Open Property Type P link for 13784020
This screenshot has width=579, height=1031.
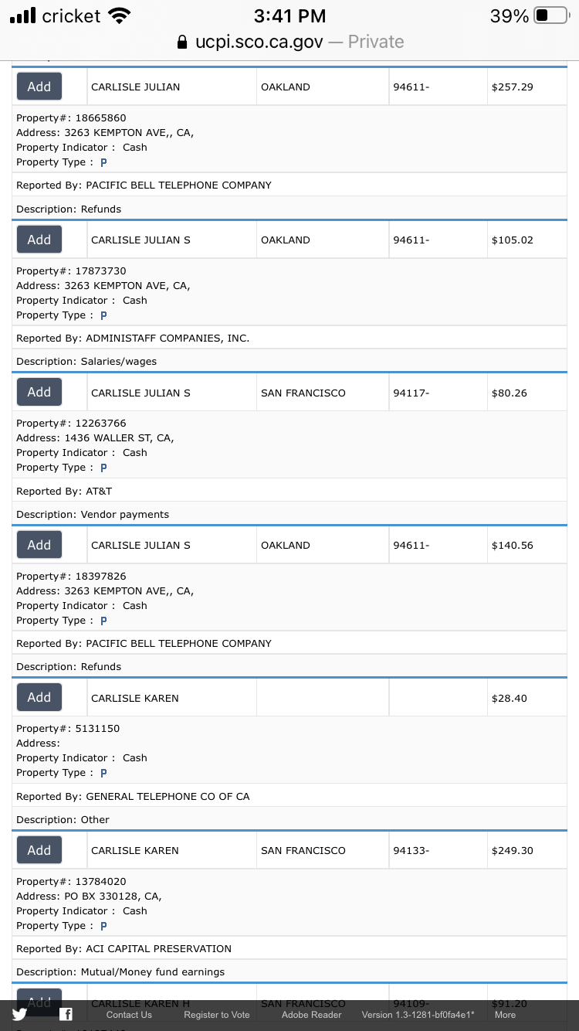(103, 926)
